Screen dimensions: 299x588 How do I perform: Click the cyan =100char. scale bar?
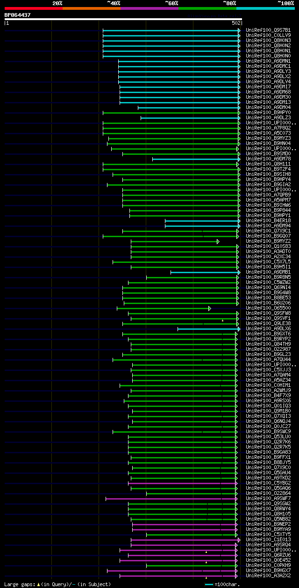coord(209,584)
